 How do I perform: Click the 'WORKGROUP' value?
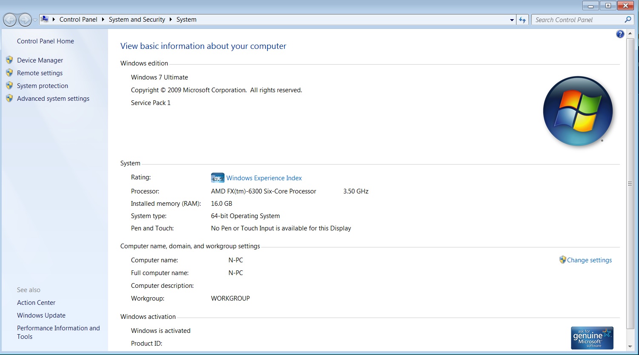230,298
